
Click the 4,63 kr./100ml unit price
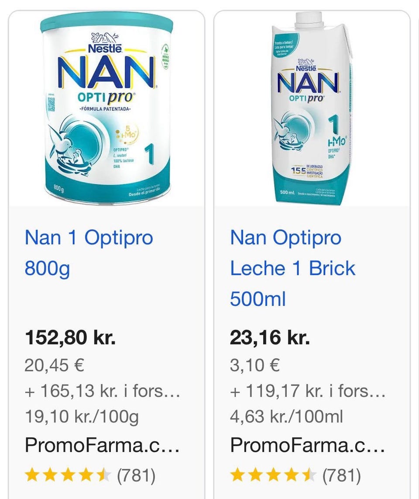pyautogui.click(x=286, y=417)
